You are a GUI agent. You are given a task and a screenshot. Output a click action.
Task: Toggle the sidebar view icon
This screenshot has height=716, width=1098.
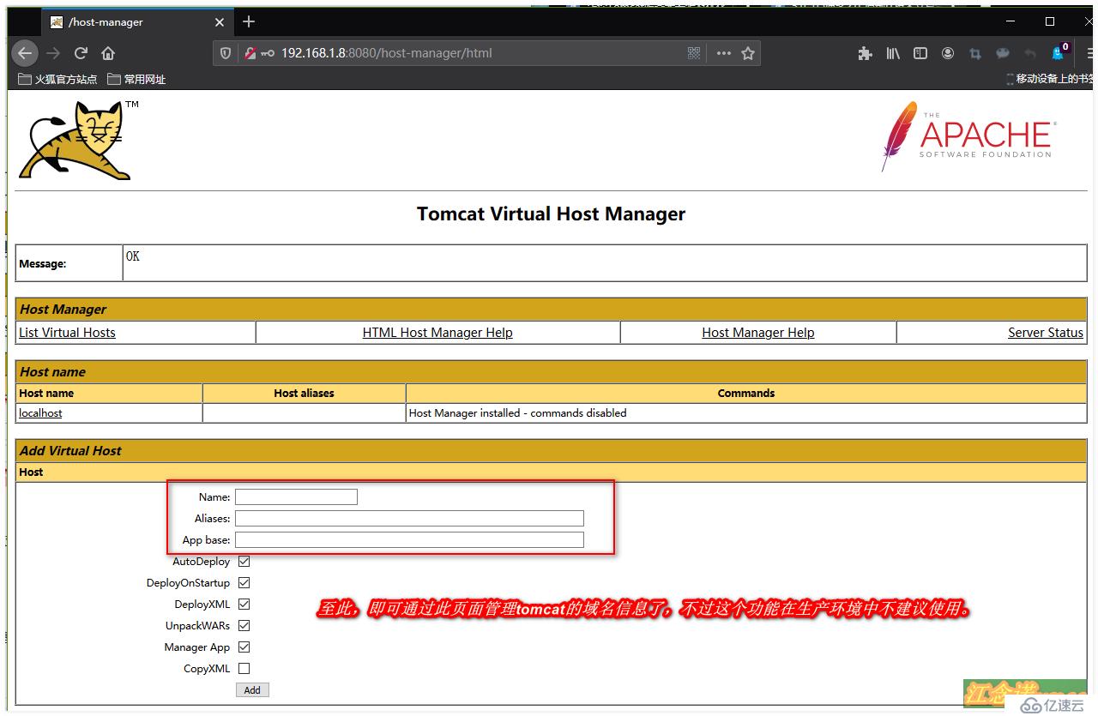pyautogui.click(x=920, y=53)
